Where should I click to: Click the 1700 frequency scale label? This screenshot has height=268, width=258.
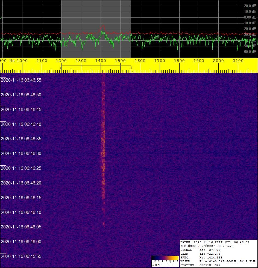pos(160,61)
